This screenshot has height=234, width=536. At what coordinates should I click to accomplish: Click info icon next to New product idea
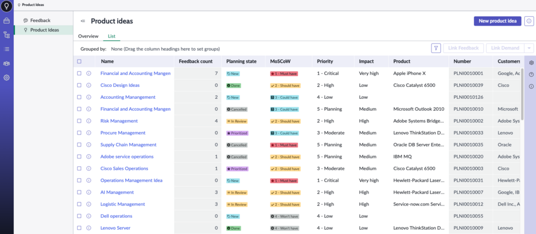click(529, 21)
